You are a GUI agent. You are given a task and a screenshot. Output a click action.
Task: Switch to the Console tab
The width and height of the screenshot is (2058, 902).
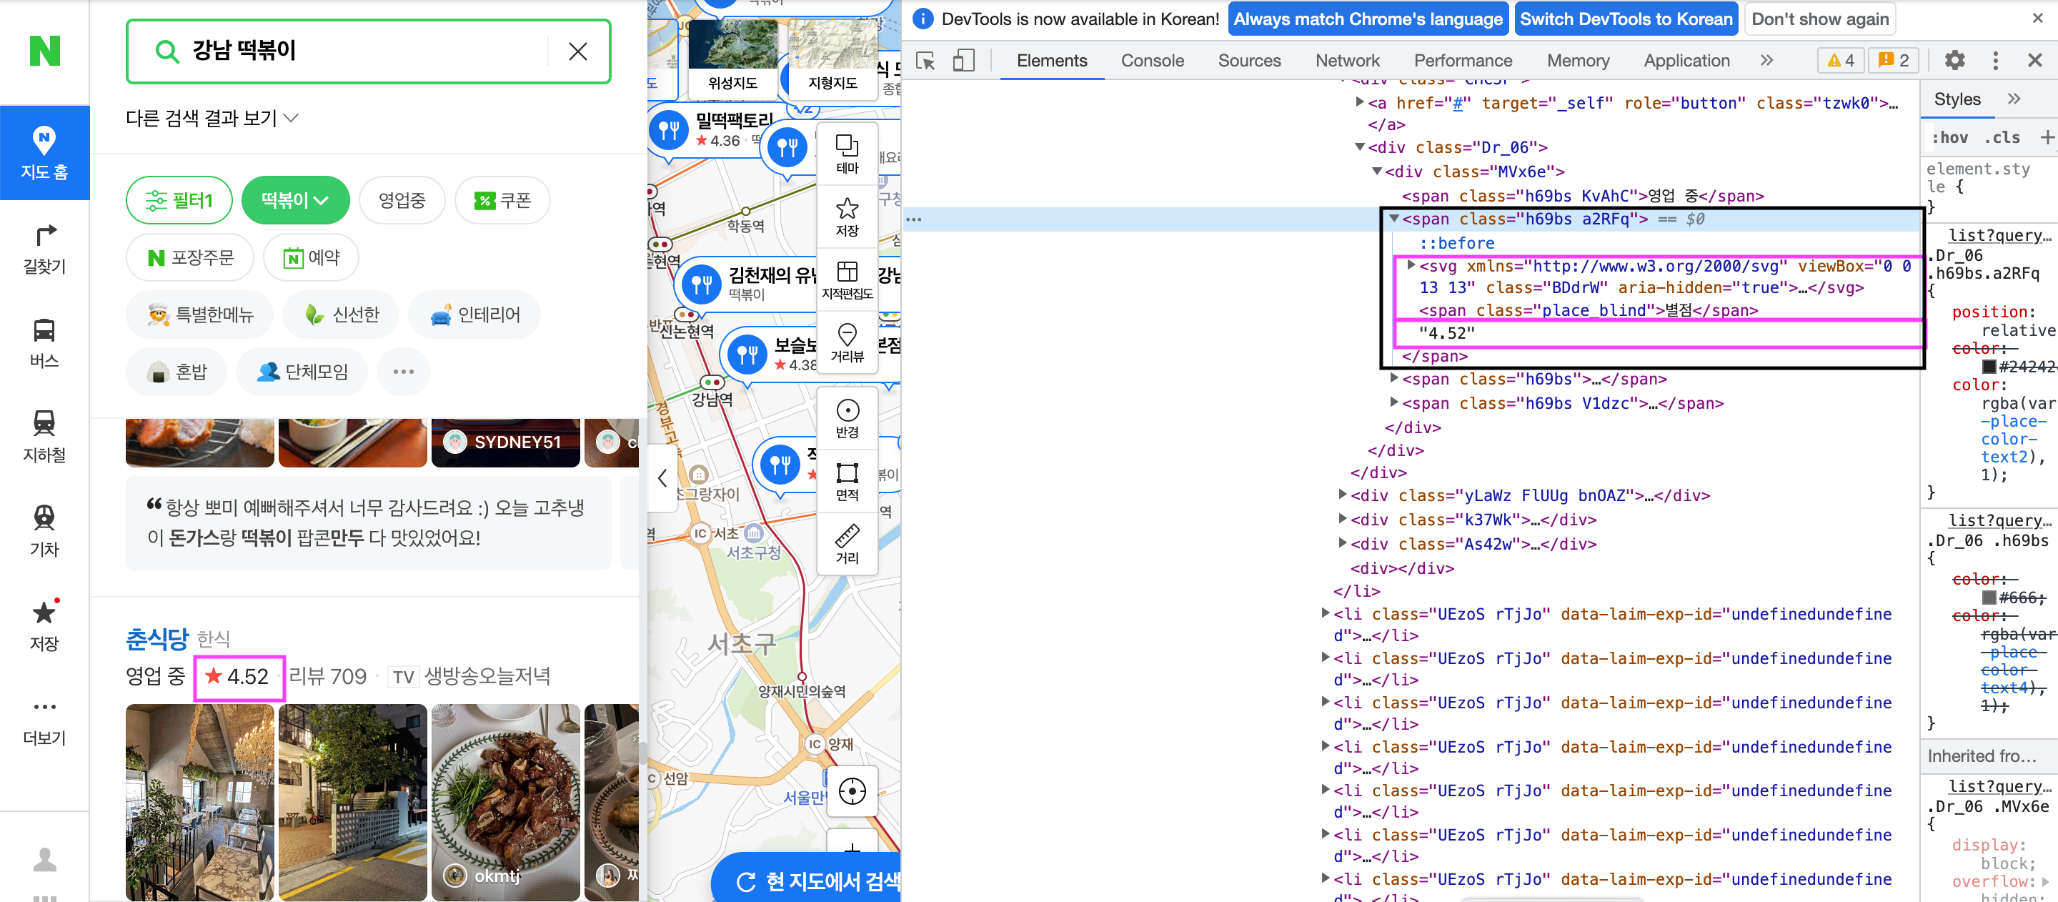tap(1152, 61)
